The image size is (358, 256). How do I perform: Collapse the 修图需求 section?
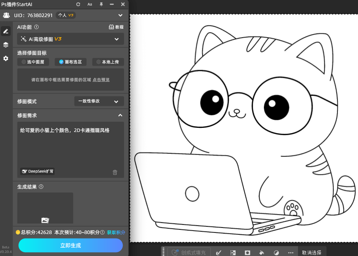click(x=120, y=115)
